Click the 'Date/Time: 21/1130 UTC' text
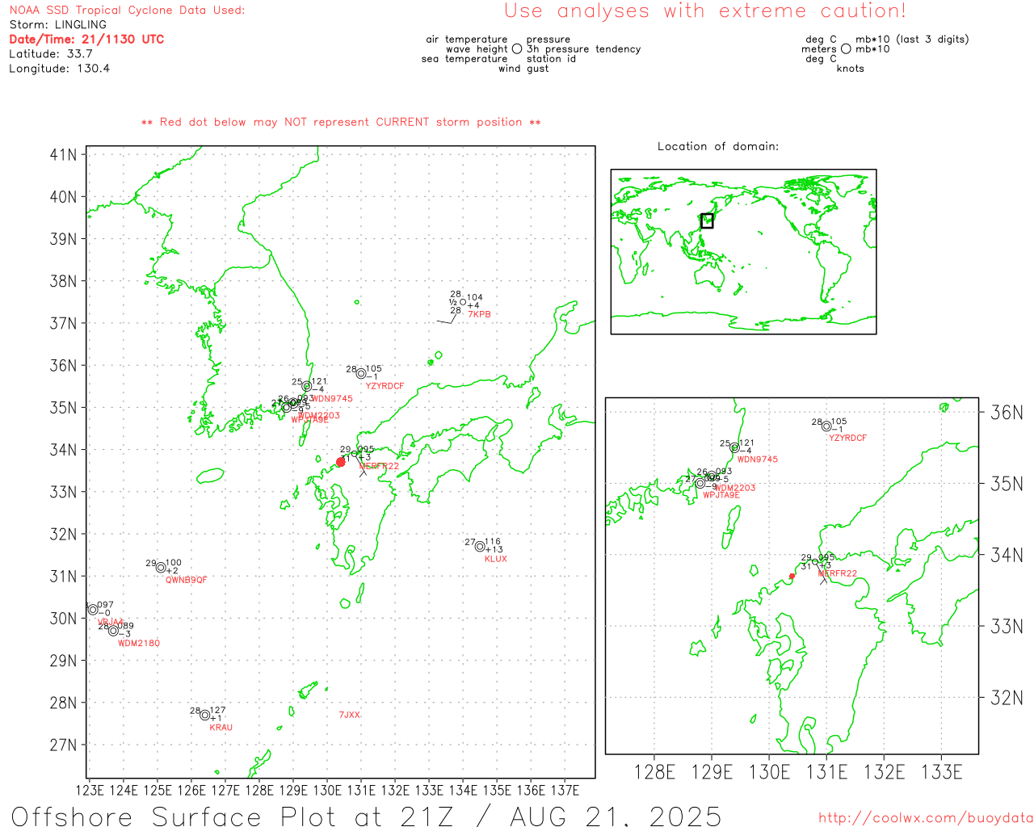 point(86,40)
